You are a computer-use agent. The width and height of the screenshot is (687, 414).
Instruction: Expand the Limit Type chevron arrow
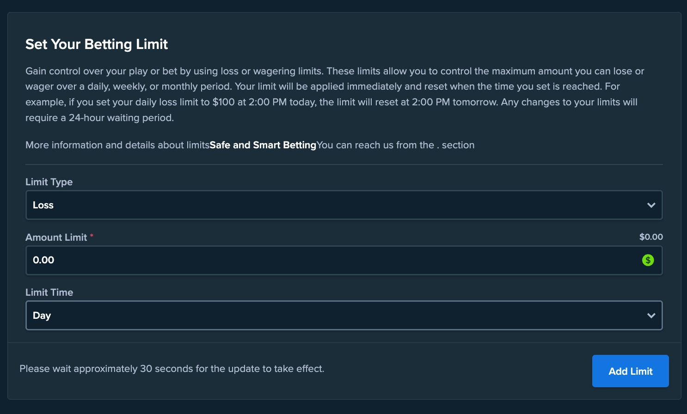tap(651, 205)
